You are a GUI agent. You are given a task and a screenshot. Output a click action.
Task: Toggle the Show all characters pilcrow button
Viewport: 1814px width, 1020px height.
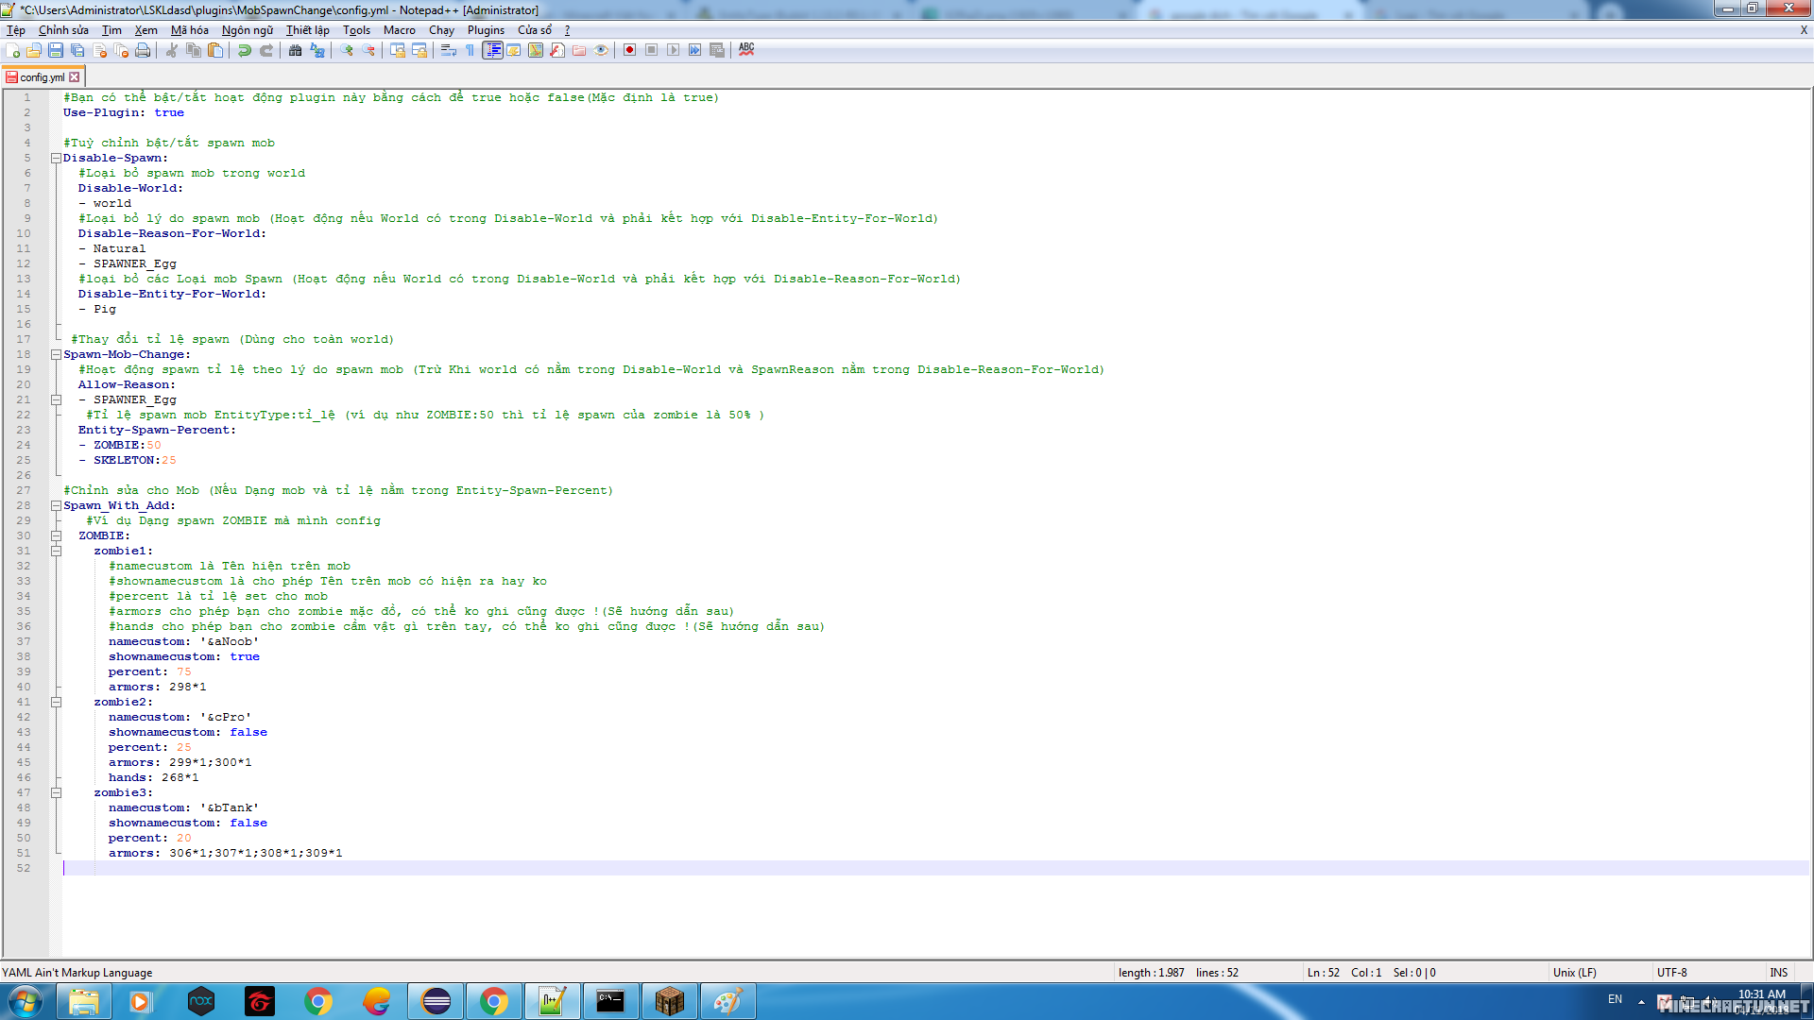coord(471,50)
